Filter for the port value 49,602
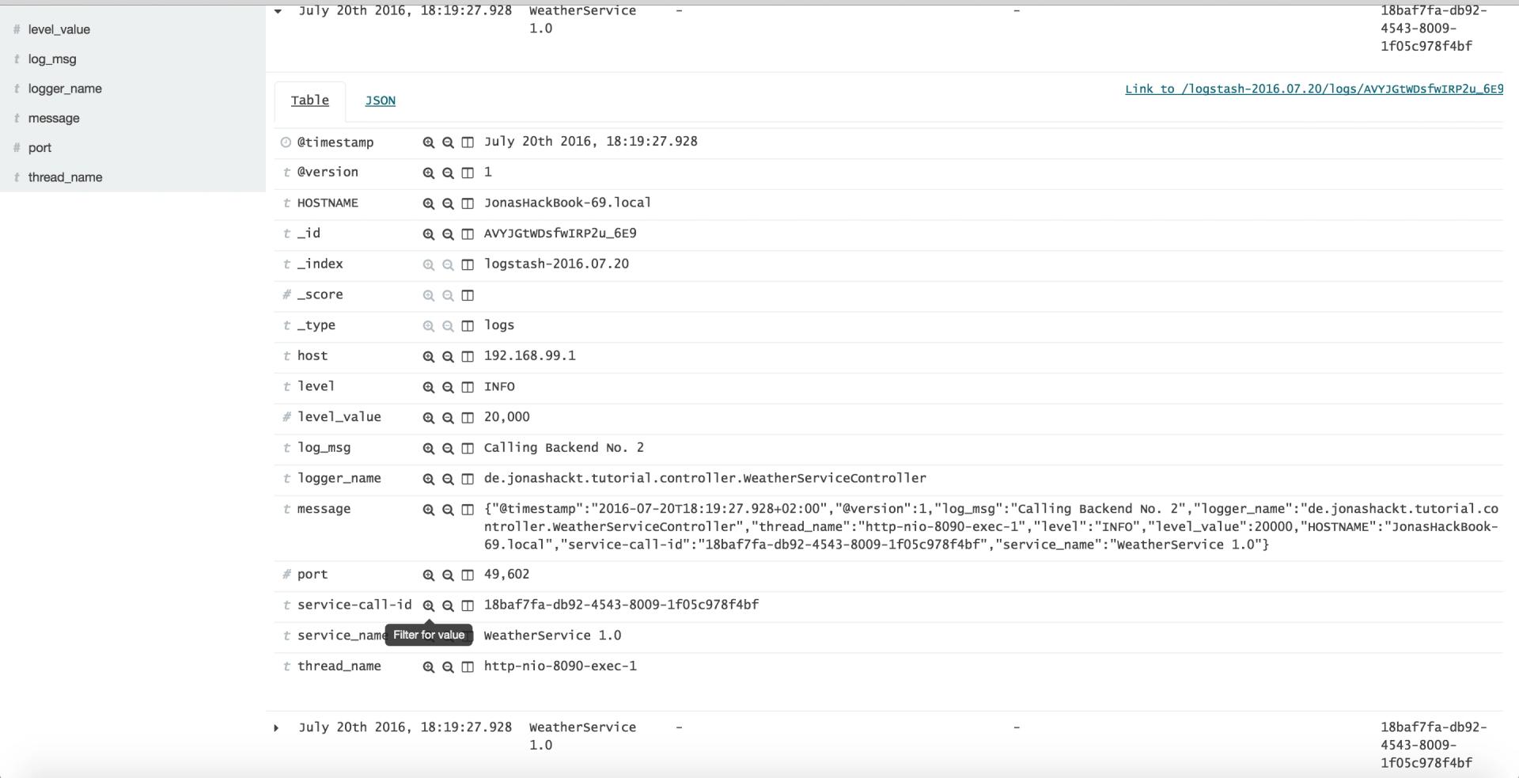Image resolution: width=1519 pixels, height=778 pixels. (428, 575)
